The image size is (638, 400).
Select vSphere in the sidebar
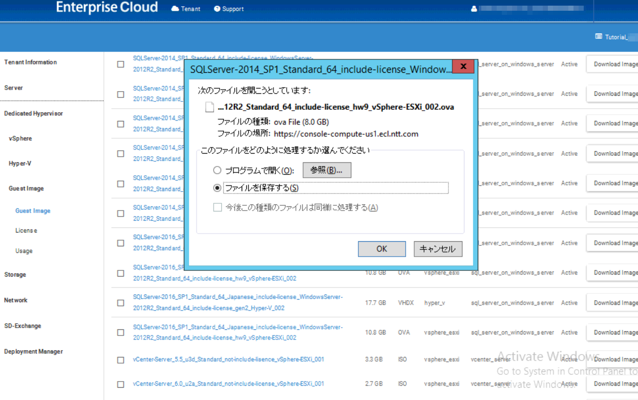(x=20, y=139)
